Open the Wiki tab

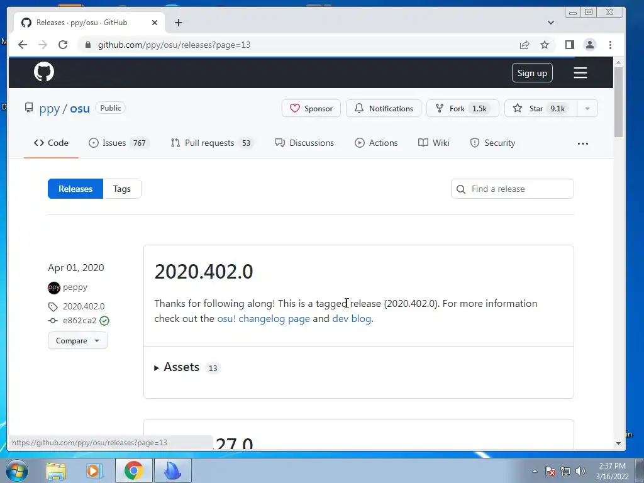[x=434, y=143]
